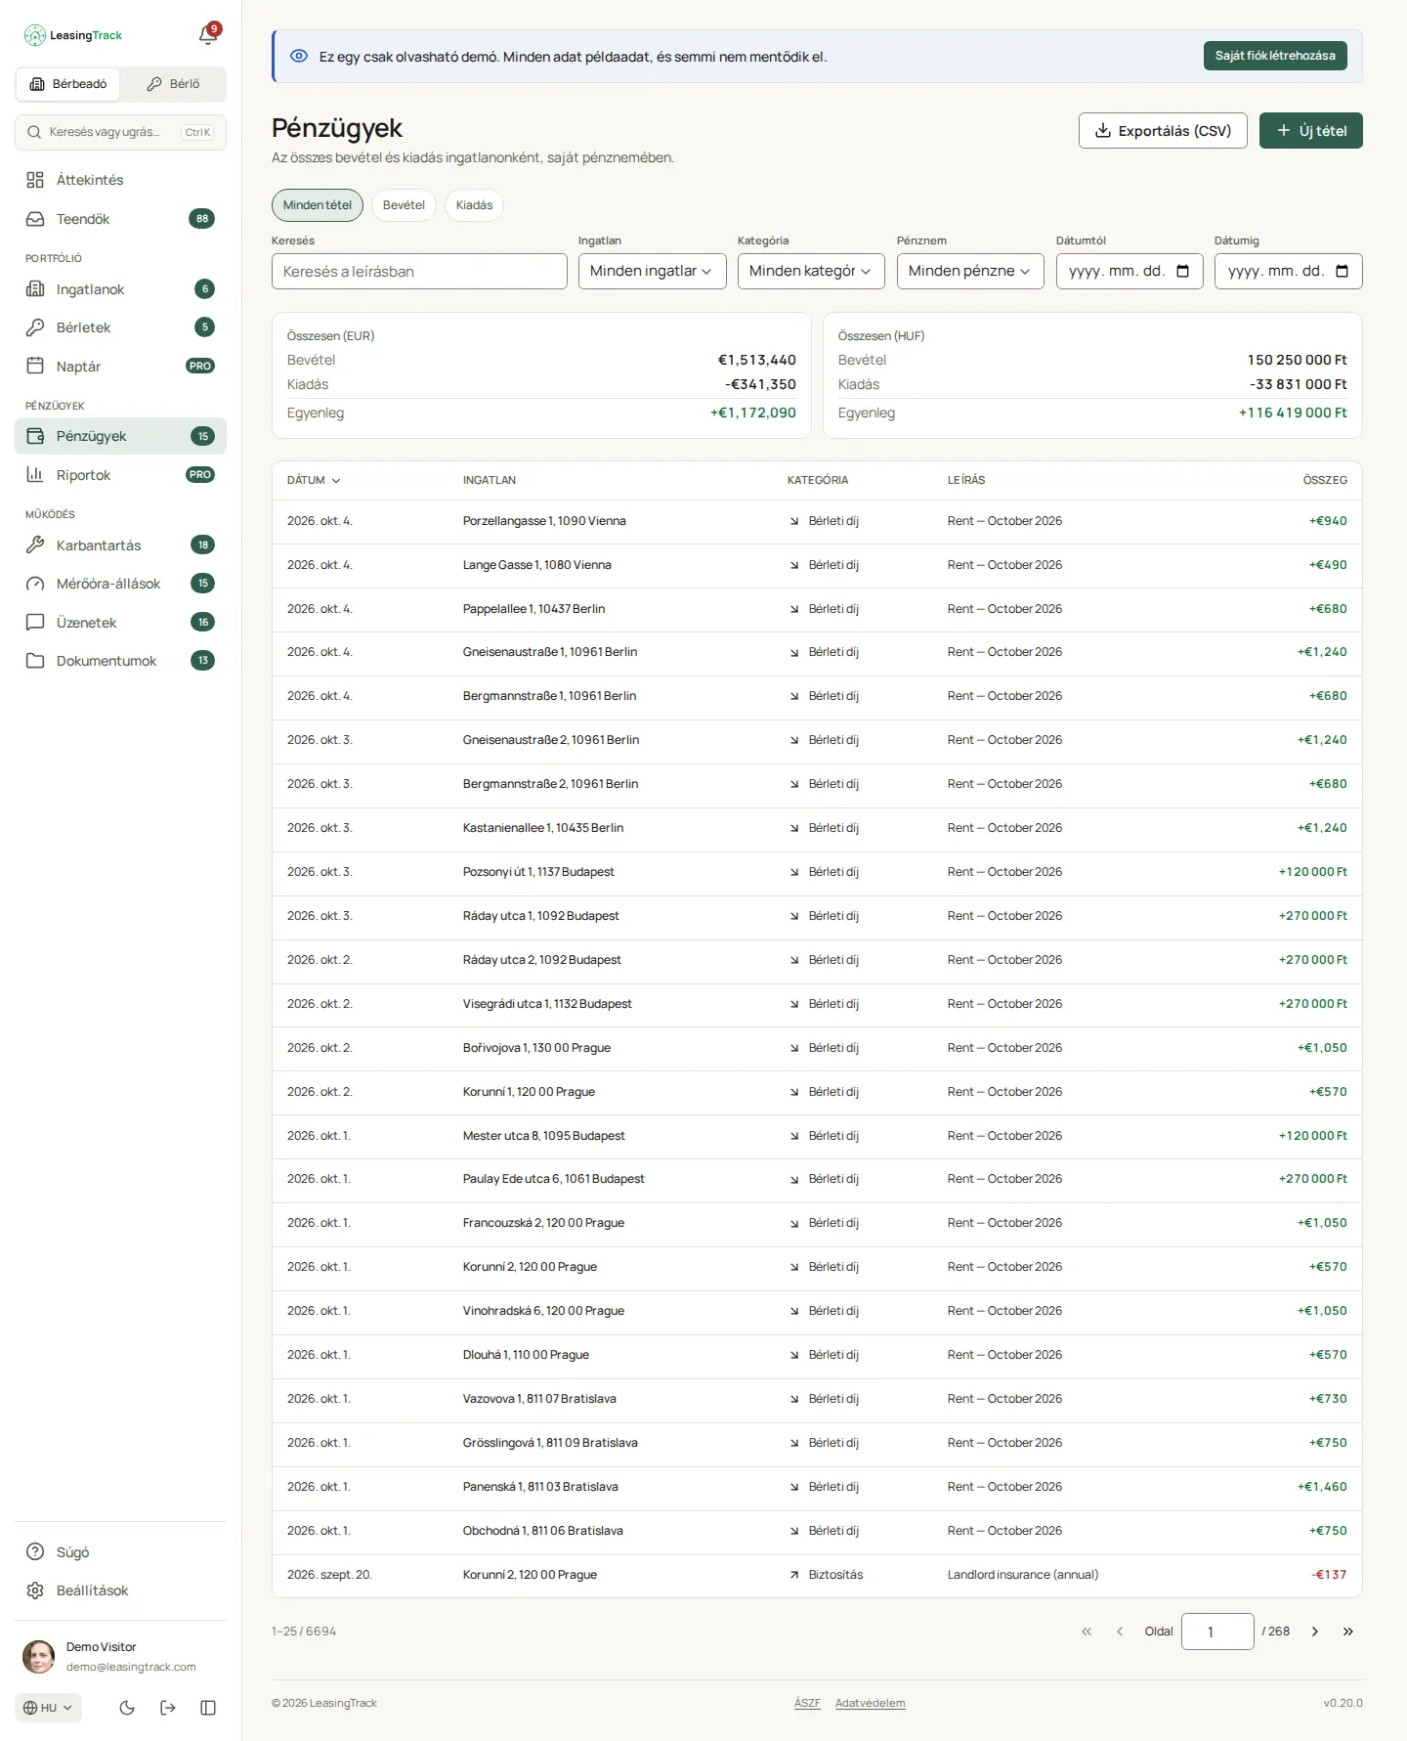
Task: Focus the Keresés a leírásban field
Action: coord(419,271)
